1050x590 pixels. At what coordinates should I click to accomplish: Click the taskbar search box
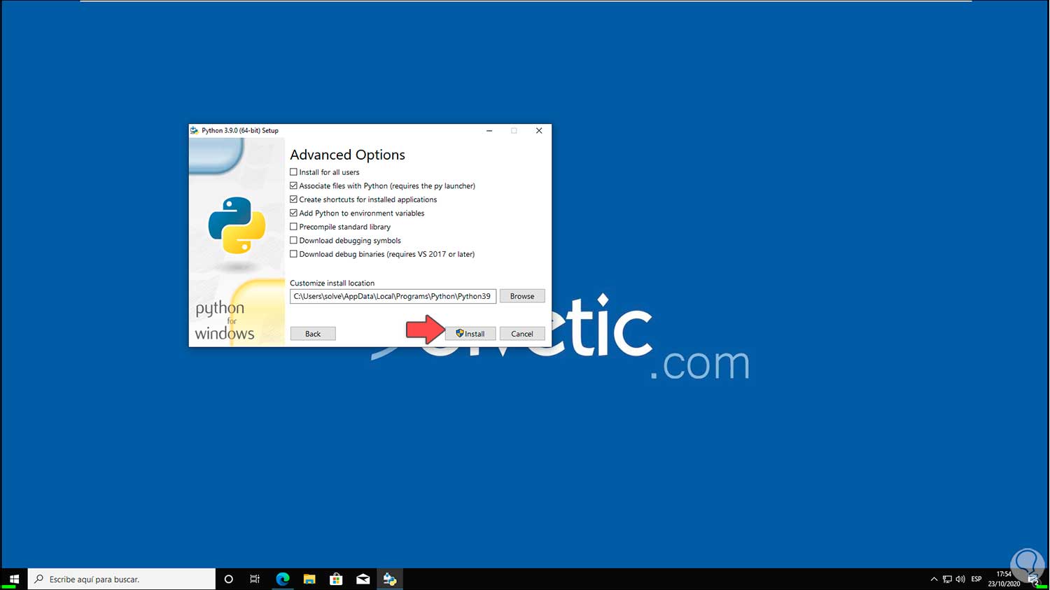122,579
